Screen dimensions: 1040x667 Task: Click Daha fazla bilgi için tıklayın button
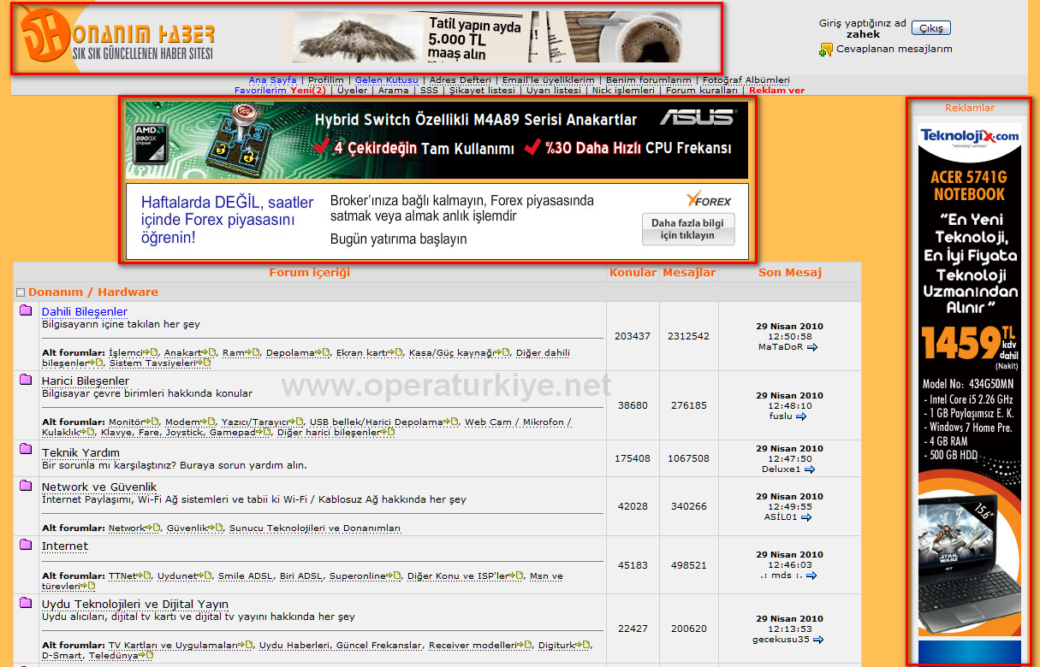pyautogui.click(x=688, y=229)
